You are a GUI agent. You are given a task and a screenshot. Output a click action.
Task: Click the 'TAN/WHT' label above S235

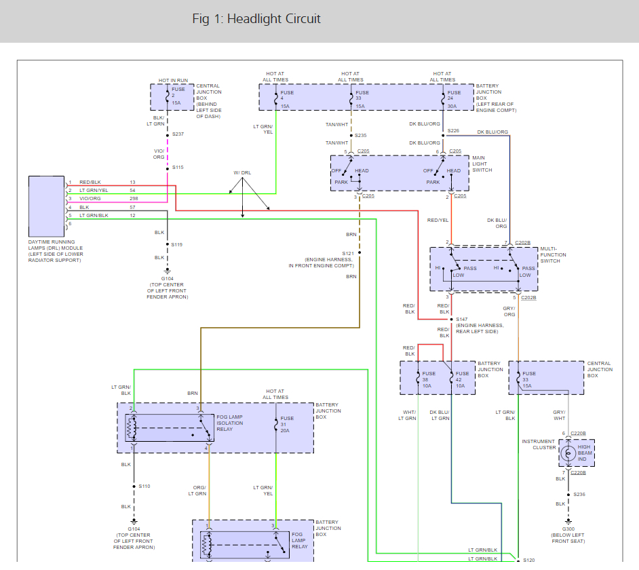point(336,124)
